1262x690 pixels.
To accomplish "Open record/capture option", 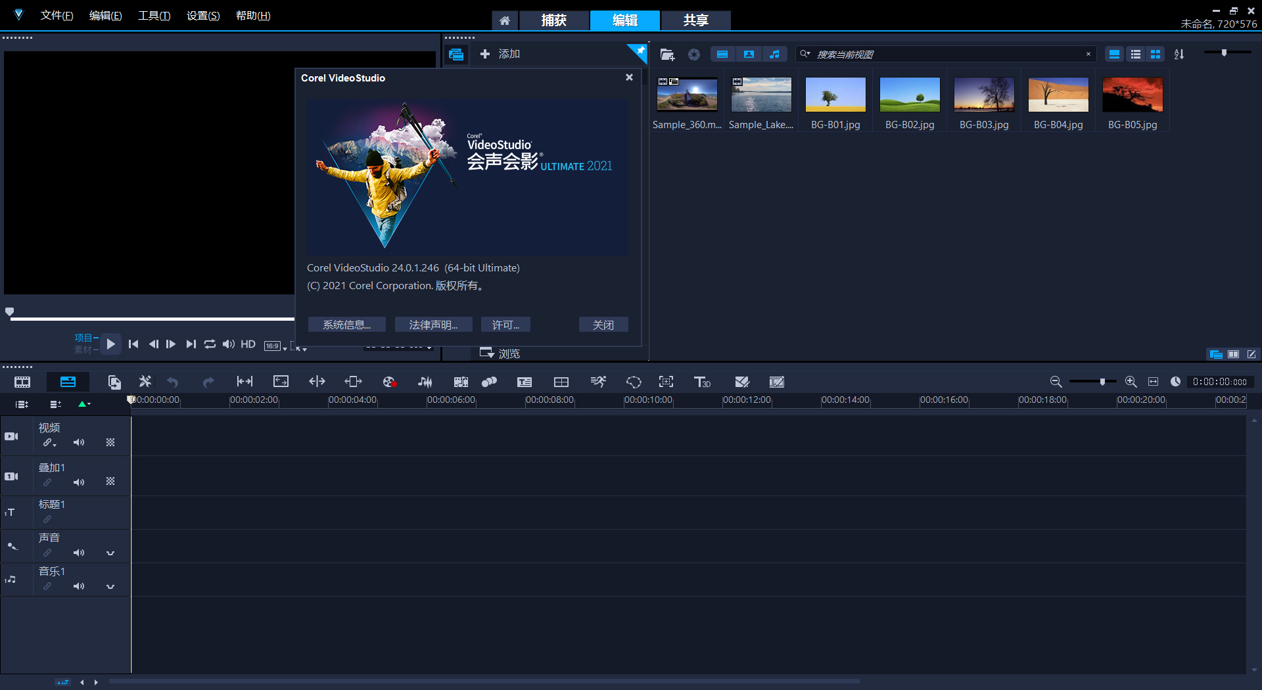I will [x=389, y=382].
